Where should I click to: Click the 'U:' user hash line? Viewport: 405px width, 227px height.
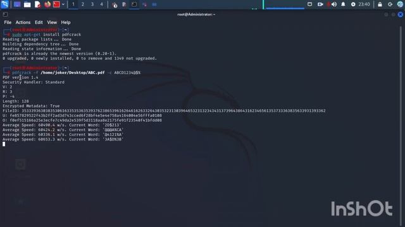click(x=82, y=115)
